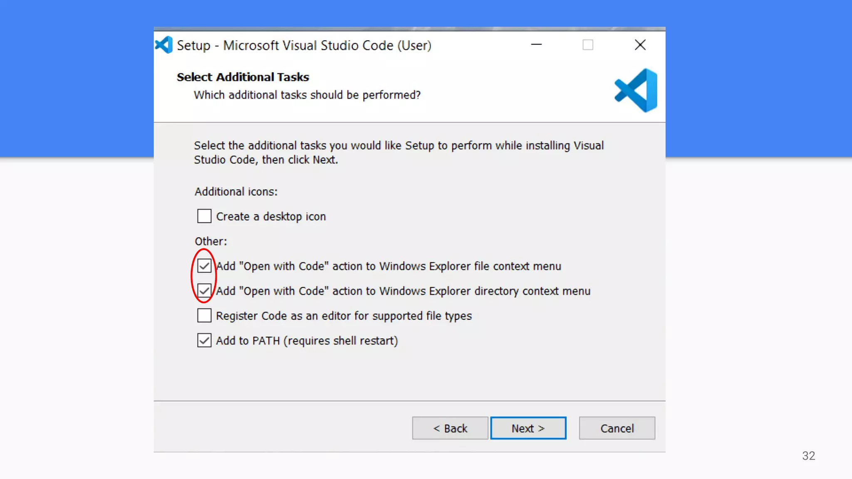The width and height of the screenshot is (852, 479).
Task: Click the 'Additional icons:' label
Action: 236,192
